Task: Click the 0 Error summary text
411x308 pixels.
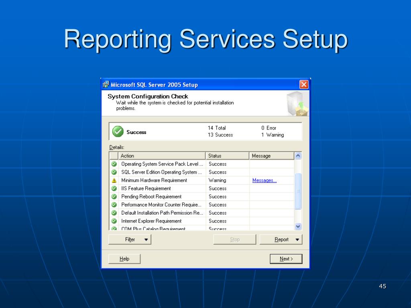Action: click(x=269, y=128)
